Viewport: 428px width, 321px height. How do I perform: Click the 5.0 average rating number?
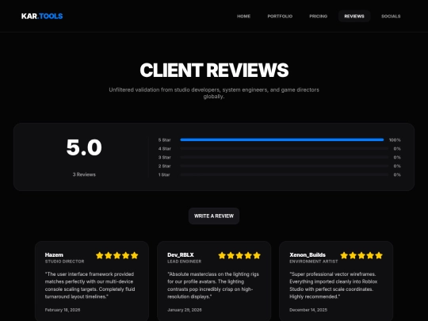pos(84,147)
